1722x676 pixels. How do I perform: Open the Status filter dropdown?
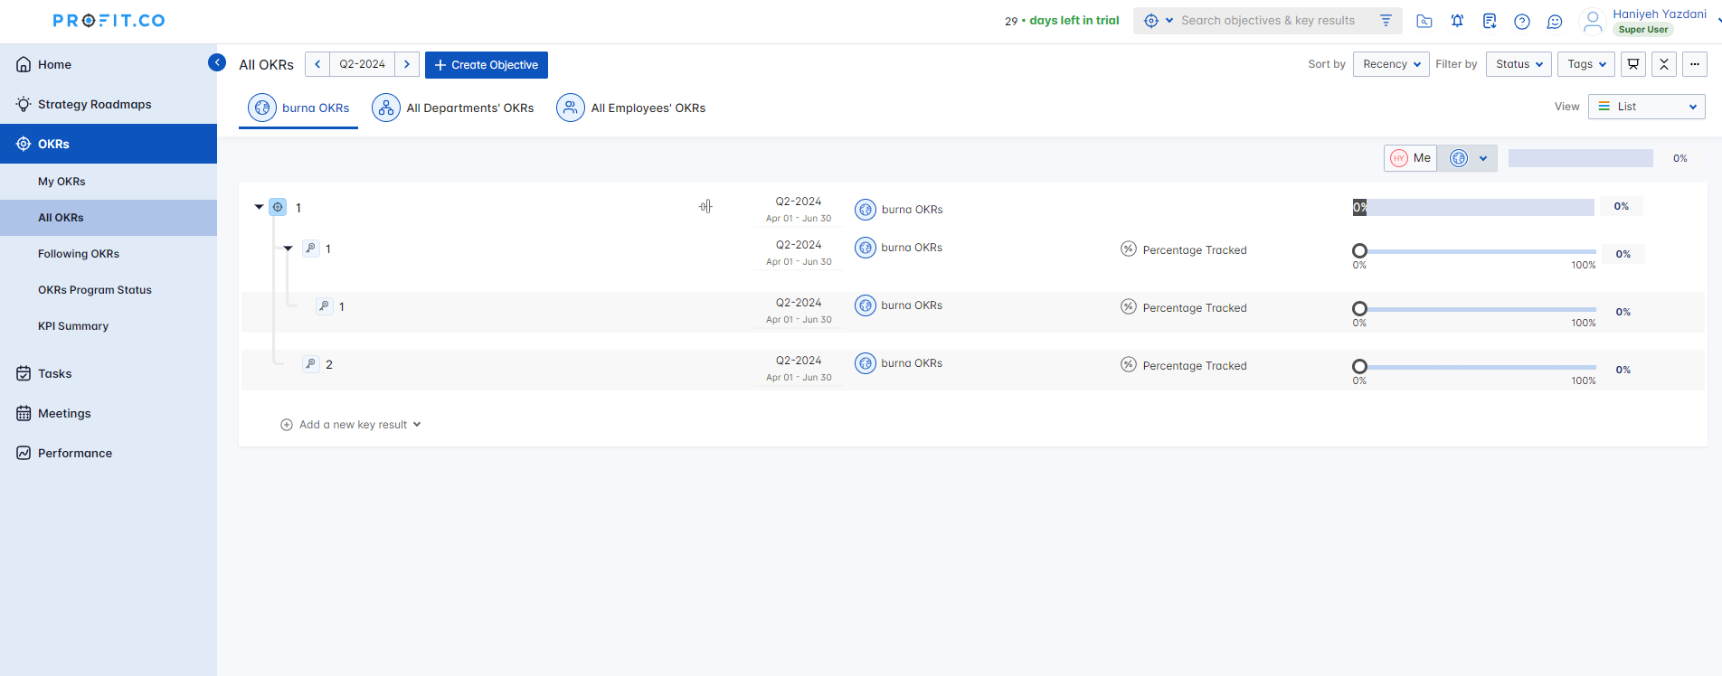pyautogui.click(x=1519, y=64)
